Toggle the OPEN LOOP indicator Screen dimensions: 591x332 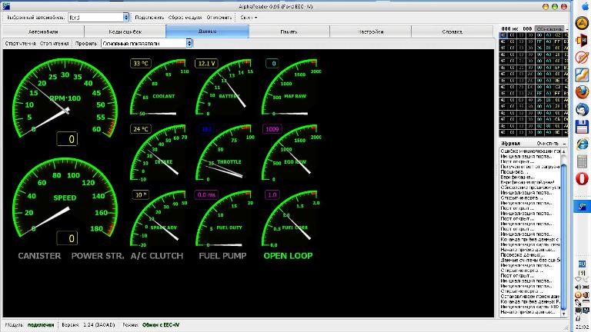[288, 255]
